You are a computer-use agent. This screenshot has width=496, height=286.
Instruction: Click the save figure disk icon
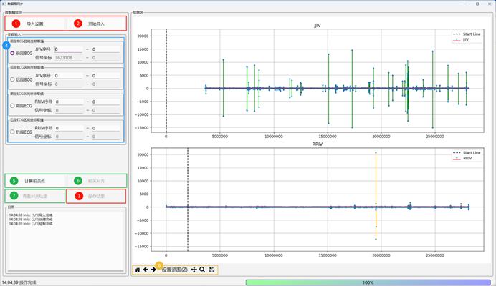click(211, 270)
